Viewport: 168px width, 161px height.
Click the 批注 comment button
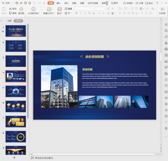(x=149, y=3)
